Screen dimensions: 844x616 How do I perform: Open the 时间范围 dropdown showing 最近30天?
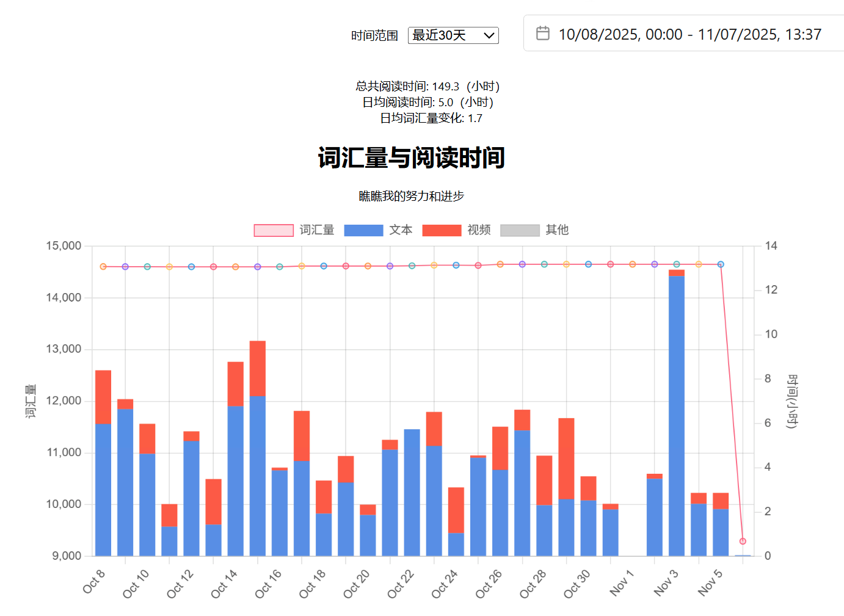[453, 35]
